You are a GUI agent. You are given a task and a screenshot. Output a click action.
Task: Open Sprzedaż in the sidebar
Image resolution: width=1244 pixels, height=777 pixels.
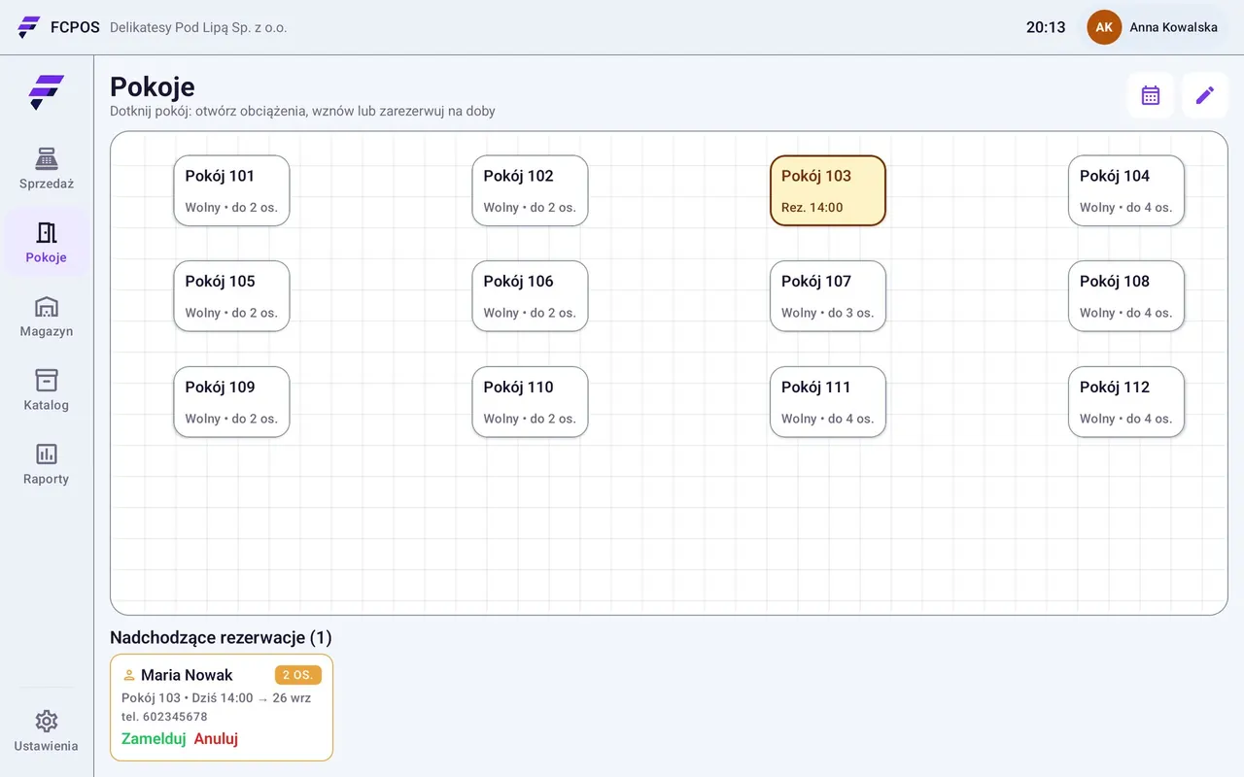point(47,169)
